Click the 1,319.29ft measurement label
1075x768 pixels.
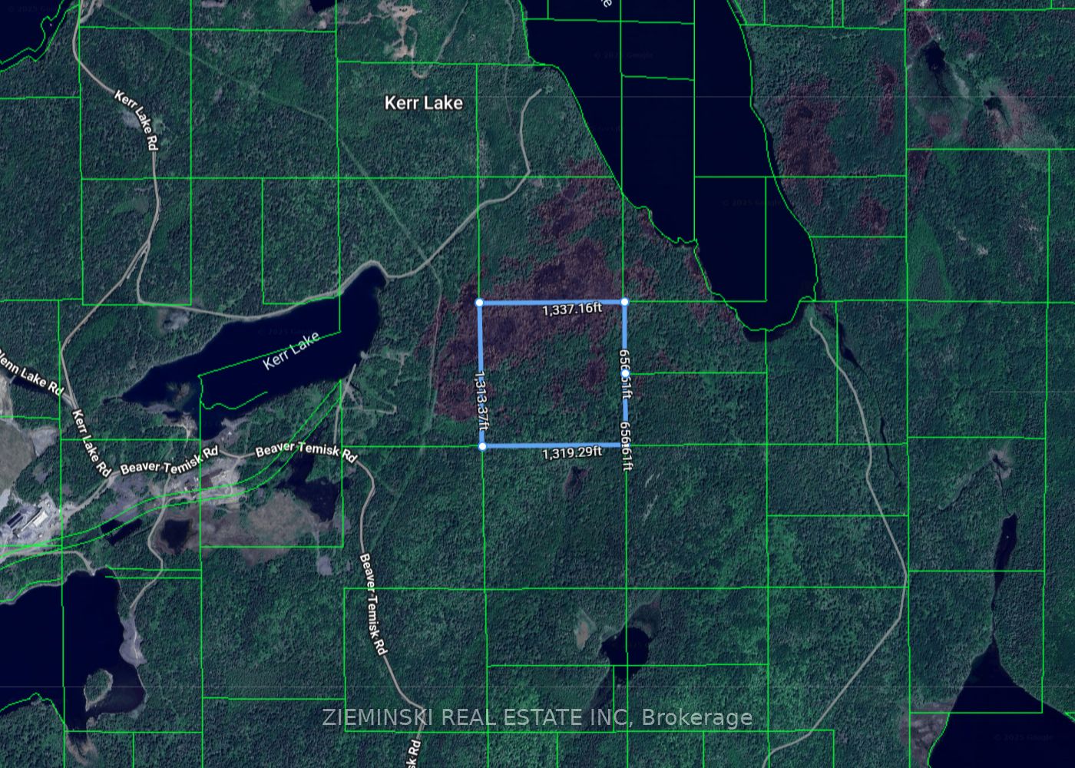coord(572,453)
